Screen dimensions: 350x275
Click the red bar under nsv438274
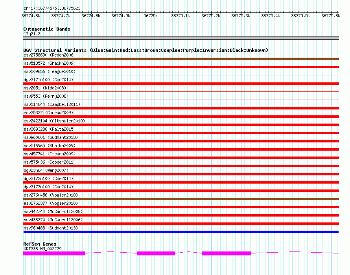point(181,224)
